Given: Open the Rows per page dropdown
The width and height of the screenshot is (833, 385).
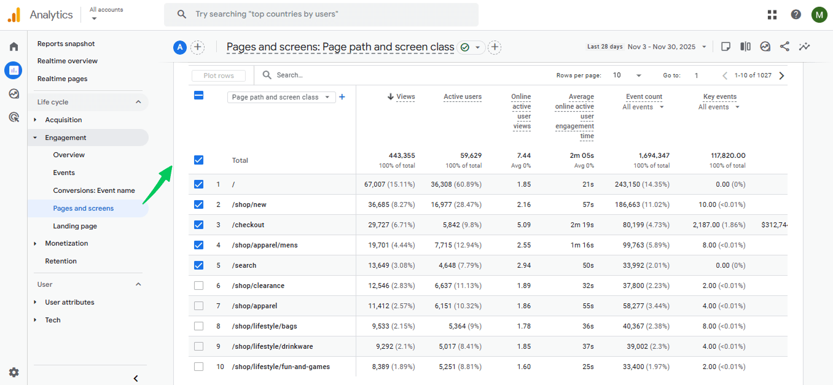Looking at the screenshot, I should click(x=627, y=76).
